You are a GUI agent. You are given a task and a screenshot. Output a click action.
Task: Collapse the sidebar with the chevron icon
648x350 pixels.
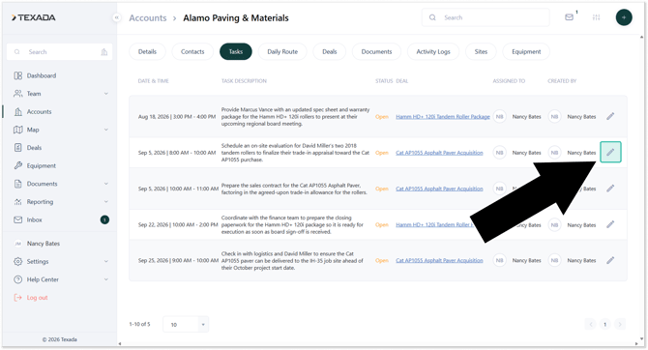(x=116, y=17)
